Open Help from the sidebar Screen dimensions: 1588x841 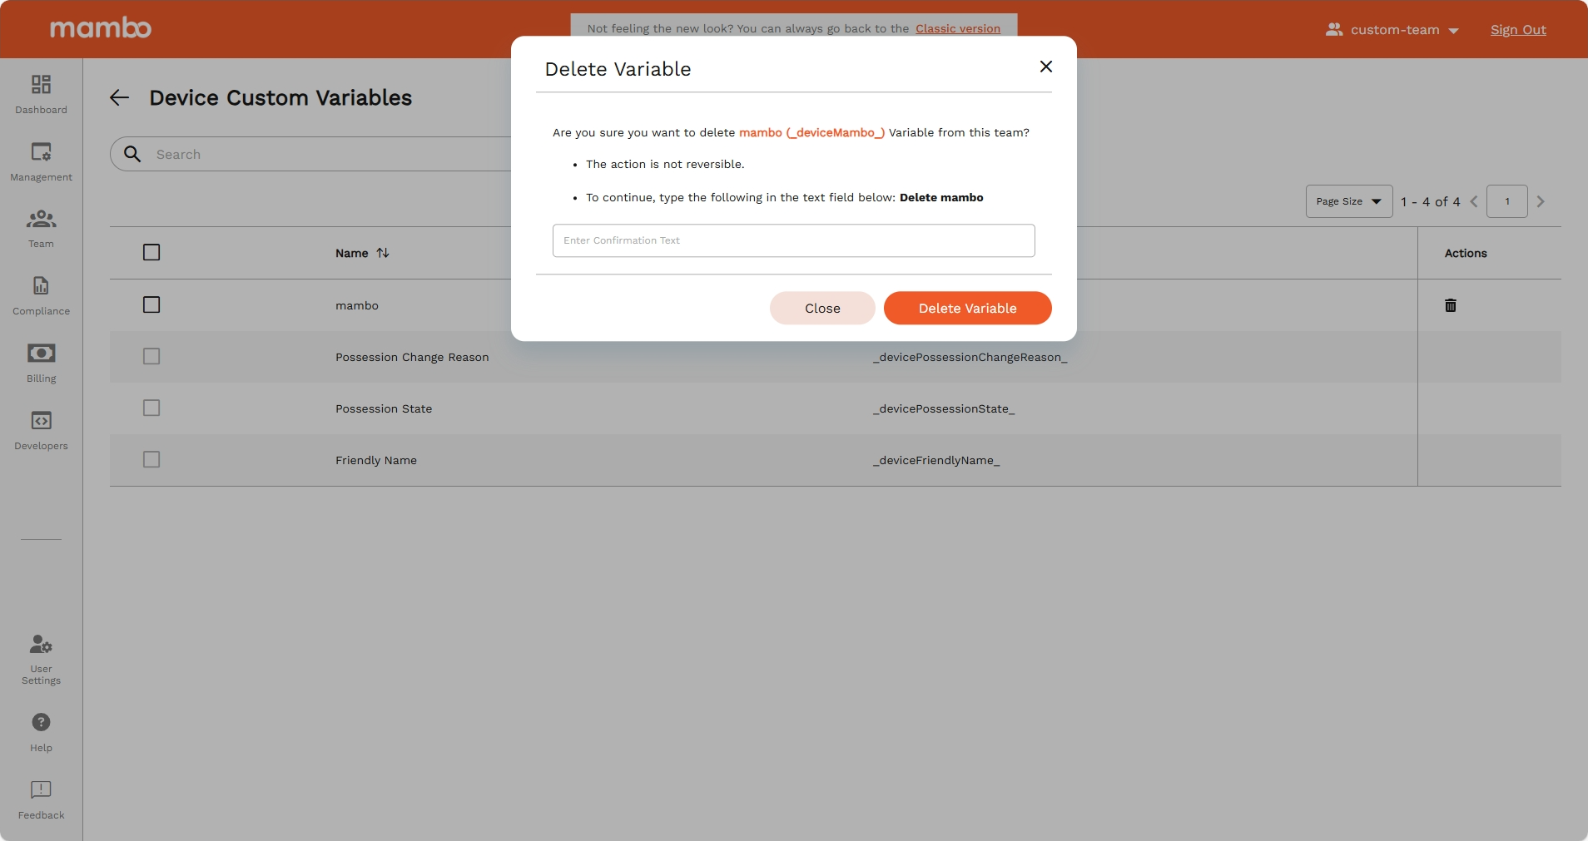40,730
